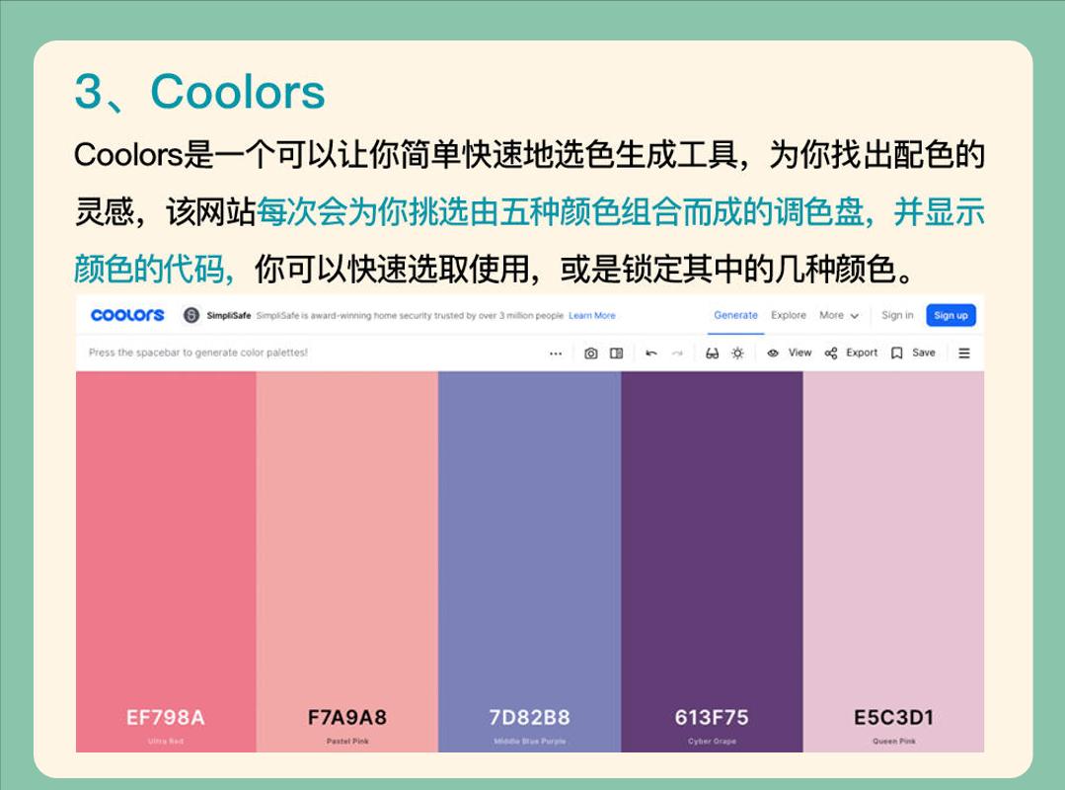Click the eye View icon
1065x790 pixels.
(773, 354)
